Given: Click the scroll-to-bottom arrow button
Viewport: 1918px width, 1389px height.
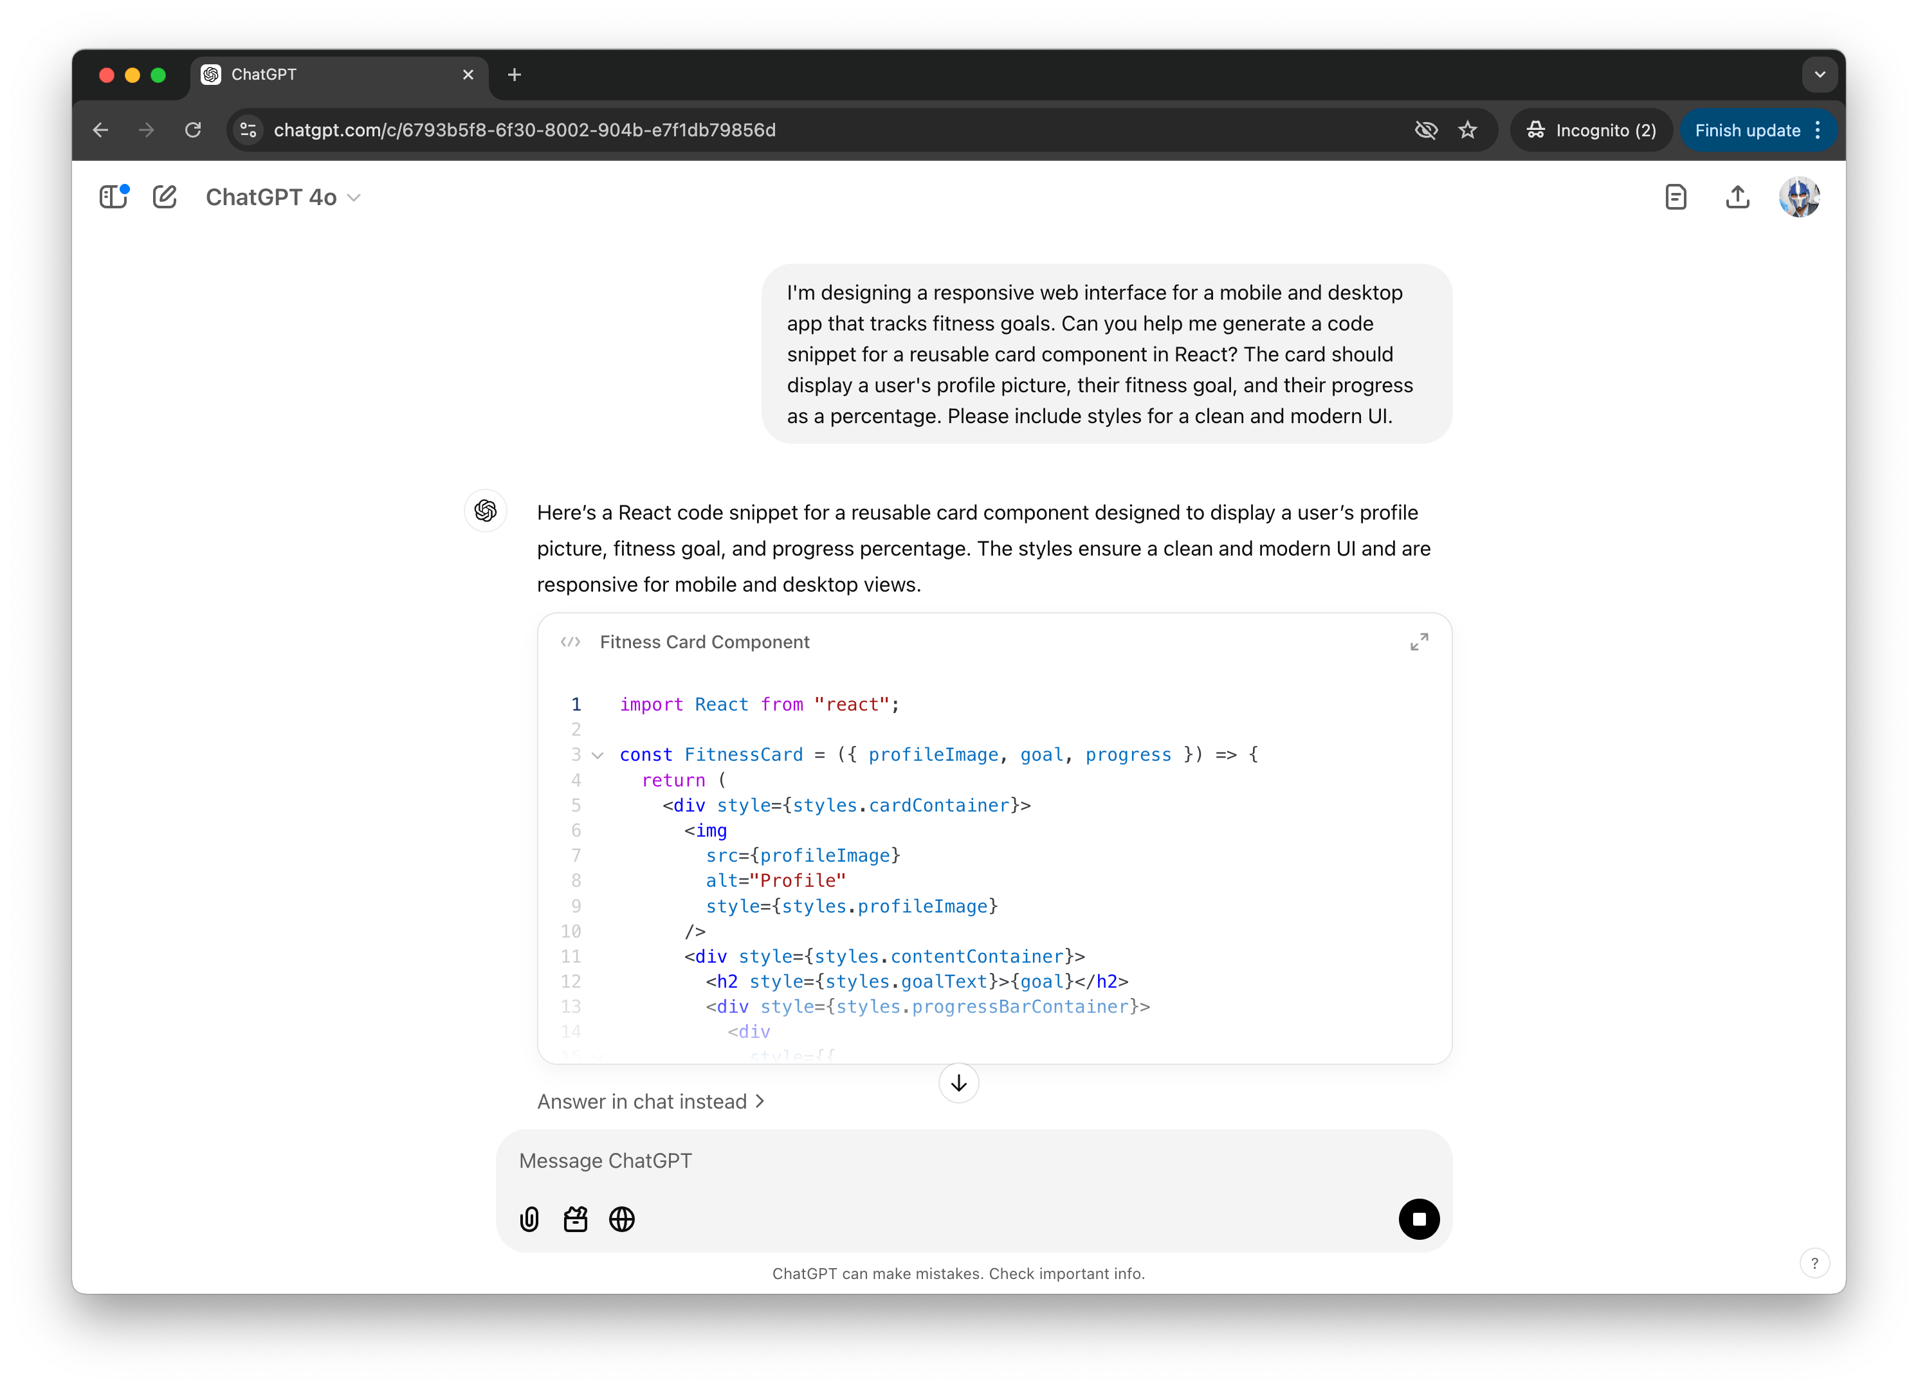Looking at the screenshot, I should point(959,1083).
